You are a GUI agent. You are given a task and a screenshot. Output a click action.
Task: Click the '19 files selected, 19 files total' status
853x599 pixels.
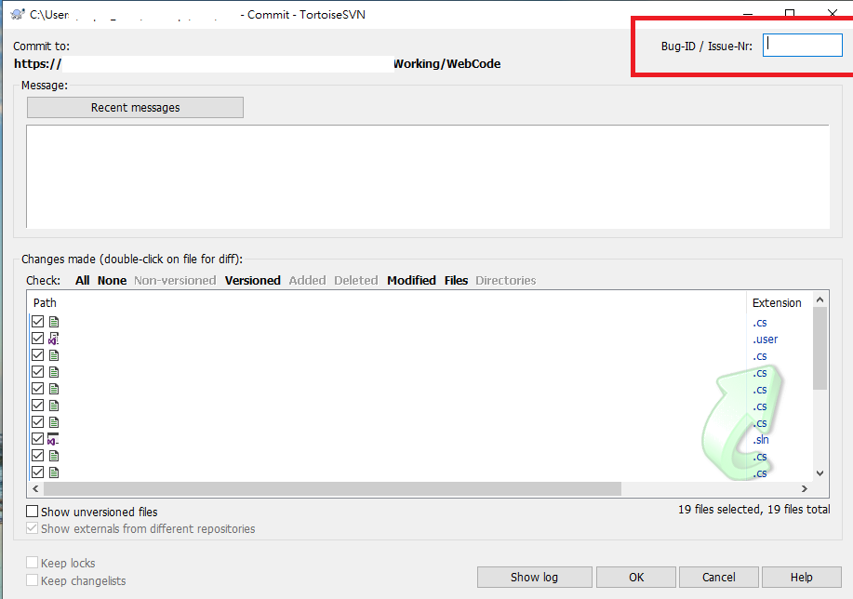[x=754, y=509]
